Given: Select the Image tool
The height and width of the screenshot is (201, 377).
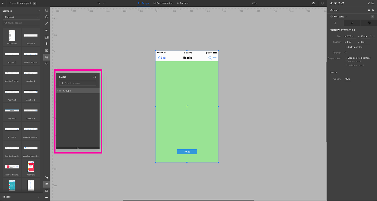Looking at the screenshot, I should pyautogui.click(x=47, y=37).
